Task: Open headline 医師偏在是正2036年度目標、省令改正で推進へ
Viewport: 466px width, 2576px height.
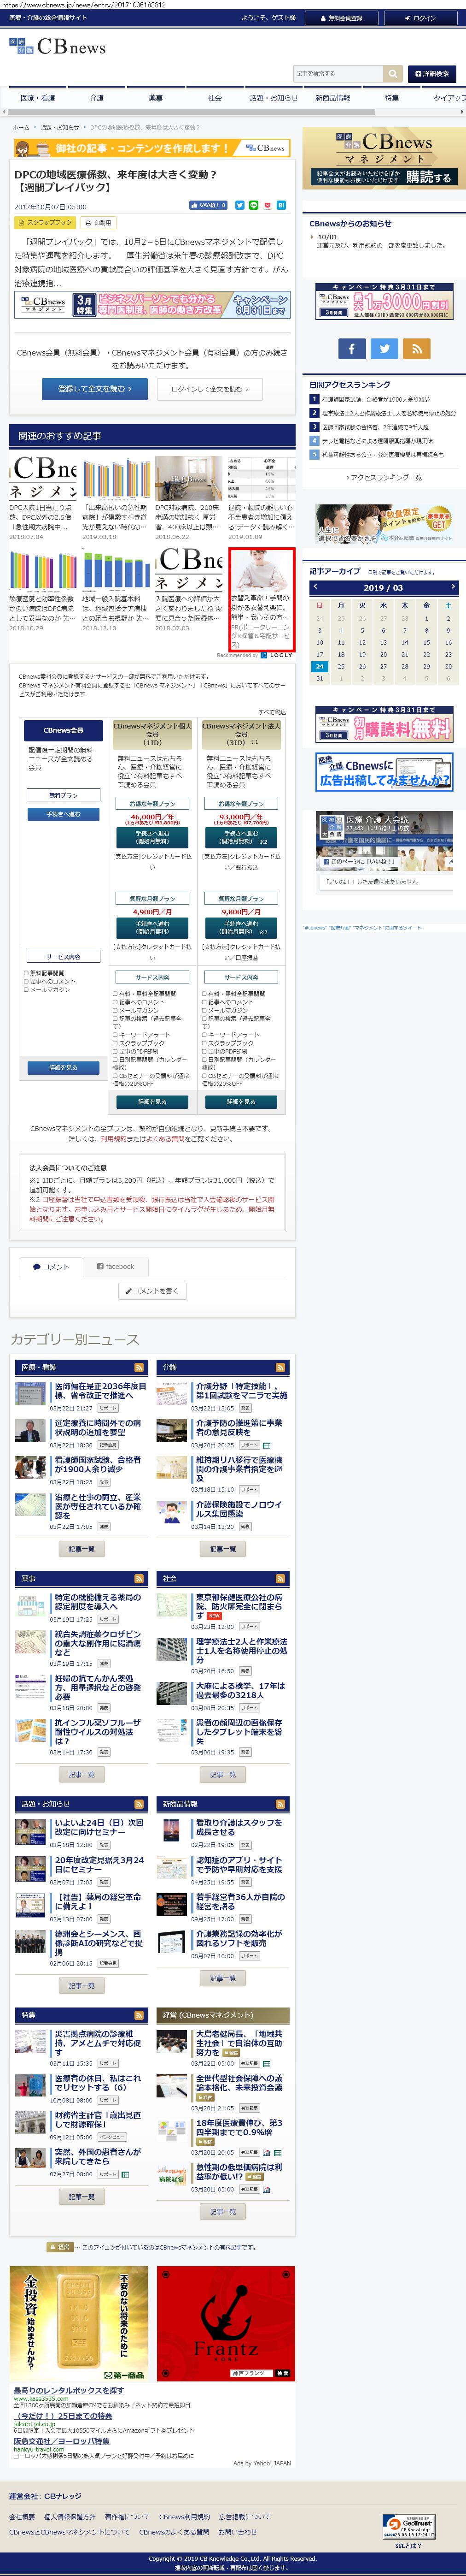Action: point(100,1390)
